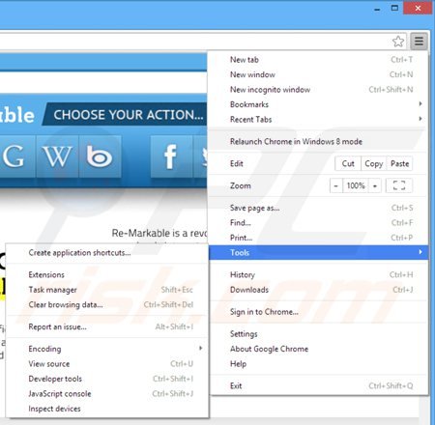Viewport: 435px width, 425px height.
Task: Close the Chrome window
Action: [x=418, y=8]
